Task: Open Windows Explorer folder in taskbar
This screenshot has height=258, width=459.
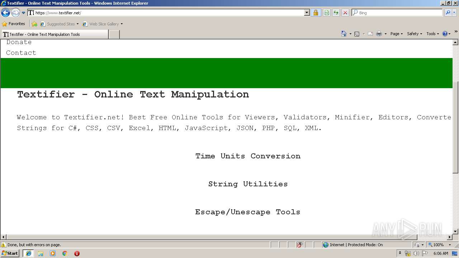Action: 41,253
